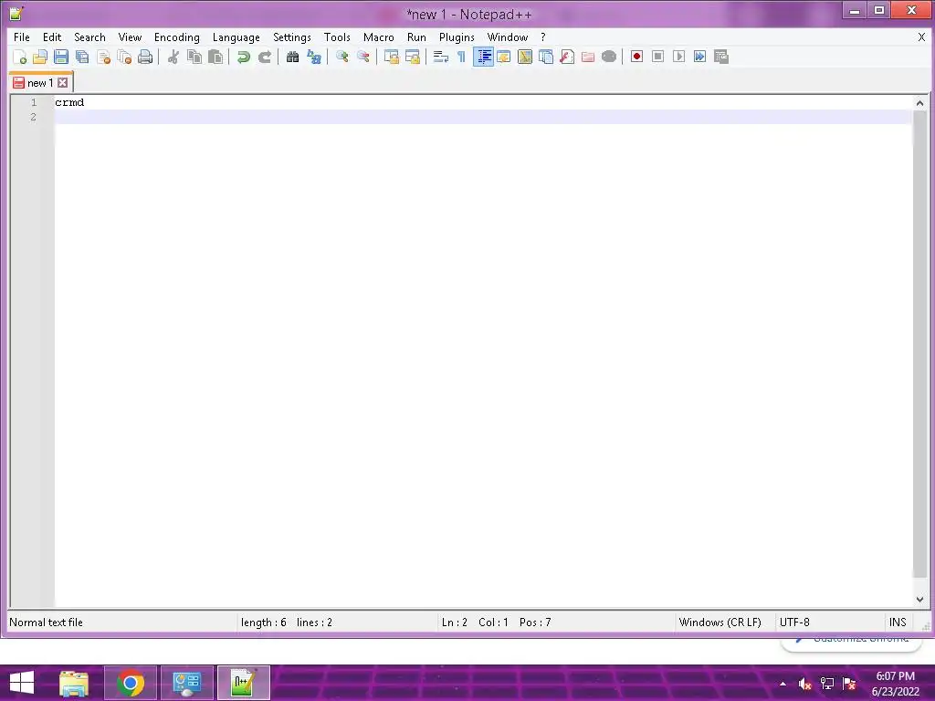Open the Language menu
The width and height of the screenshot is (935, 701).
pos(236,37)
